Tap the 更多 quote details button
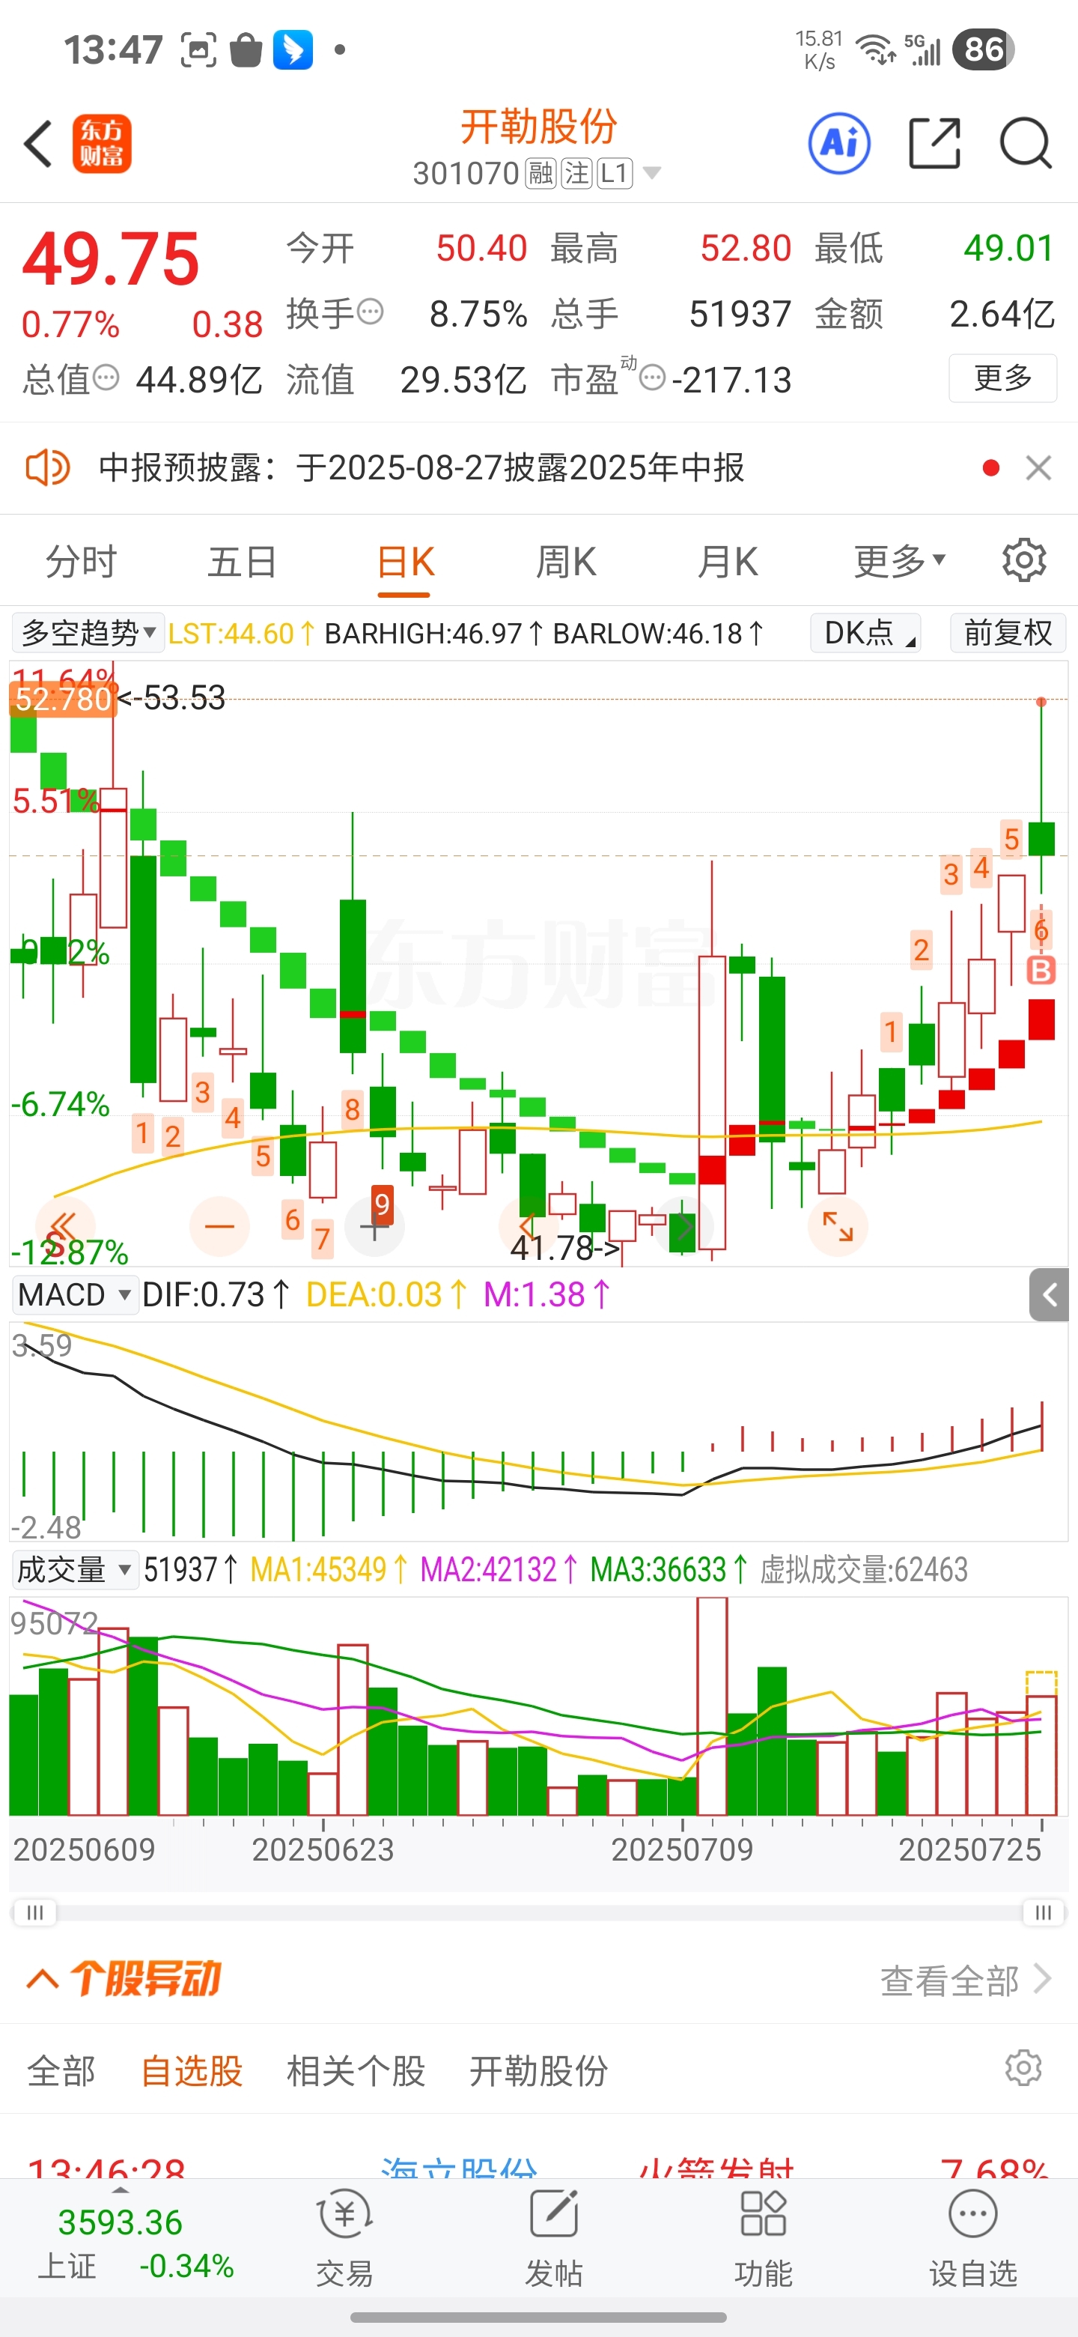The image size is (1078, 2337). (x=1002, y=378)
